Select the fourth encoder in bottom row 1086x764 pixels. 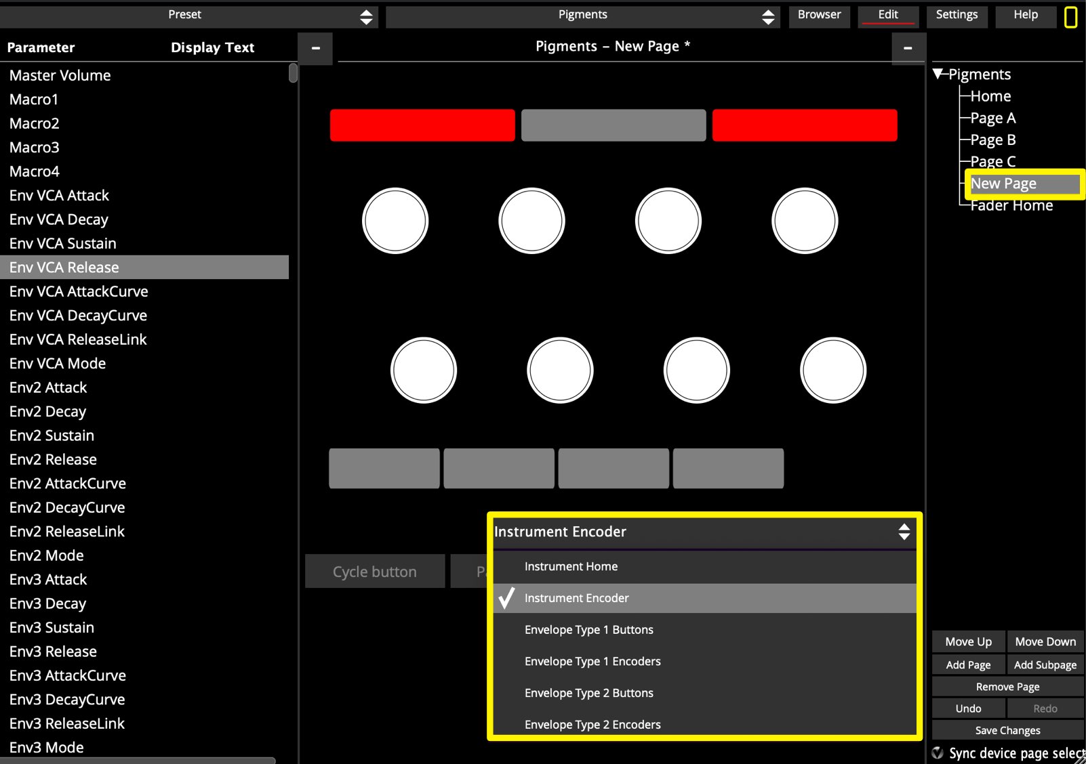tap(833, 370)
